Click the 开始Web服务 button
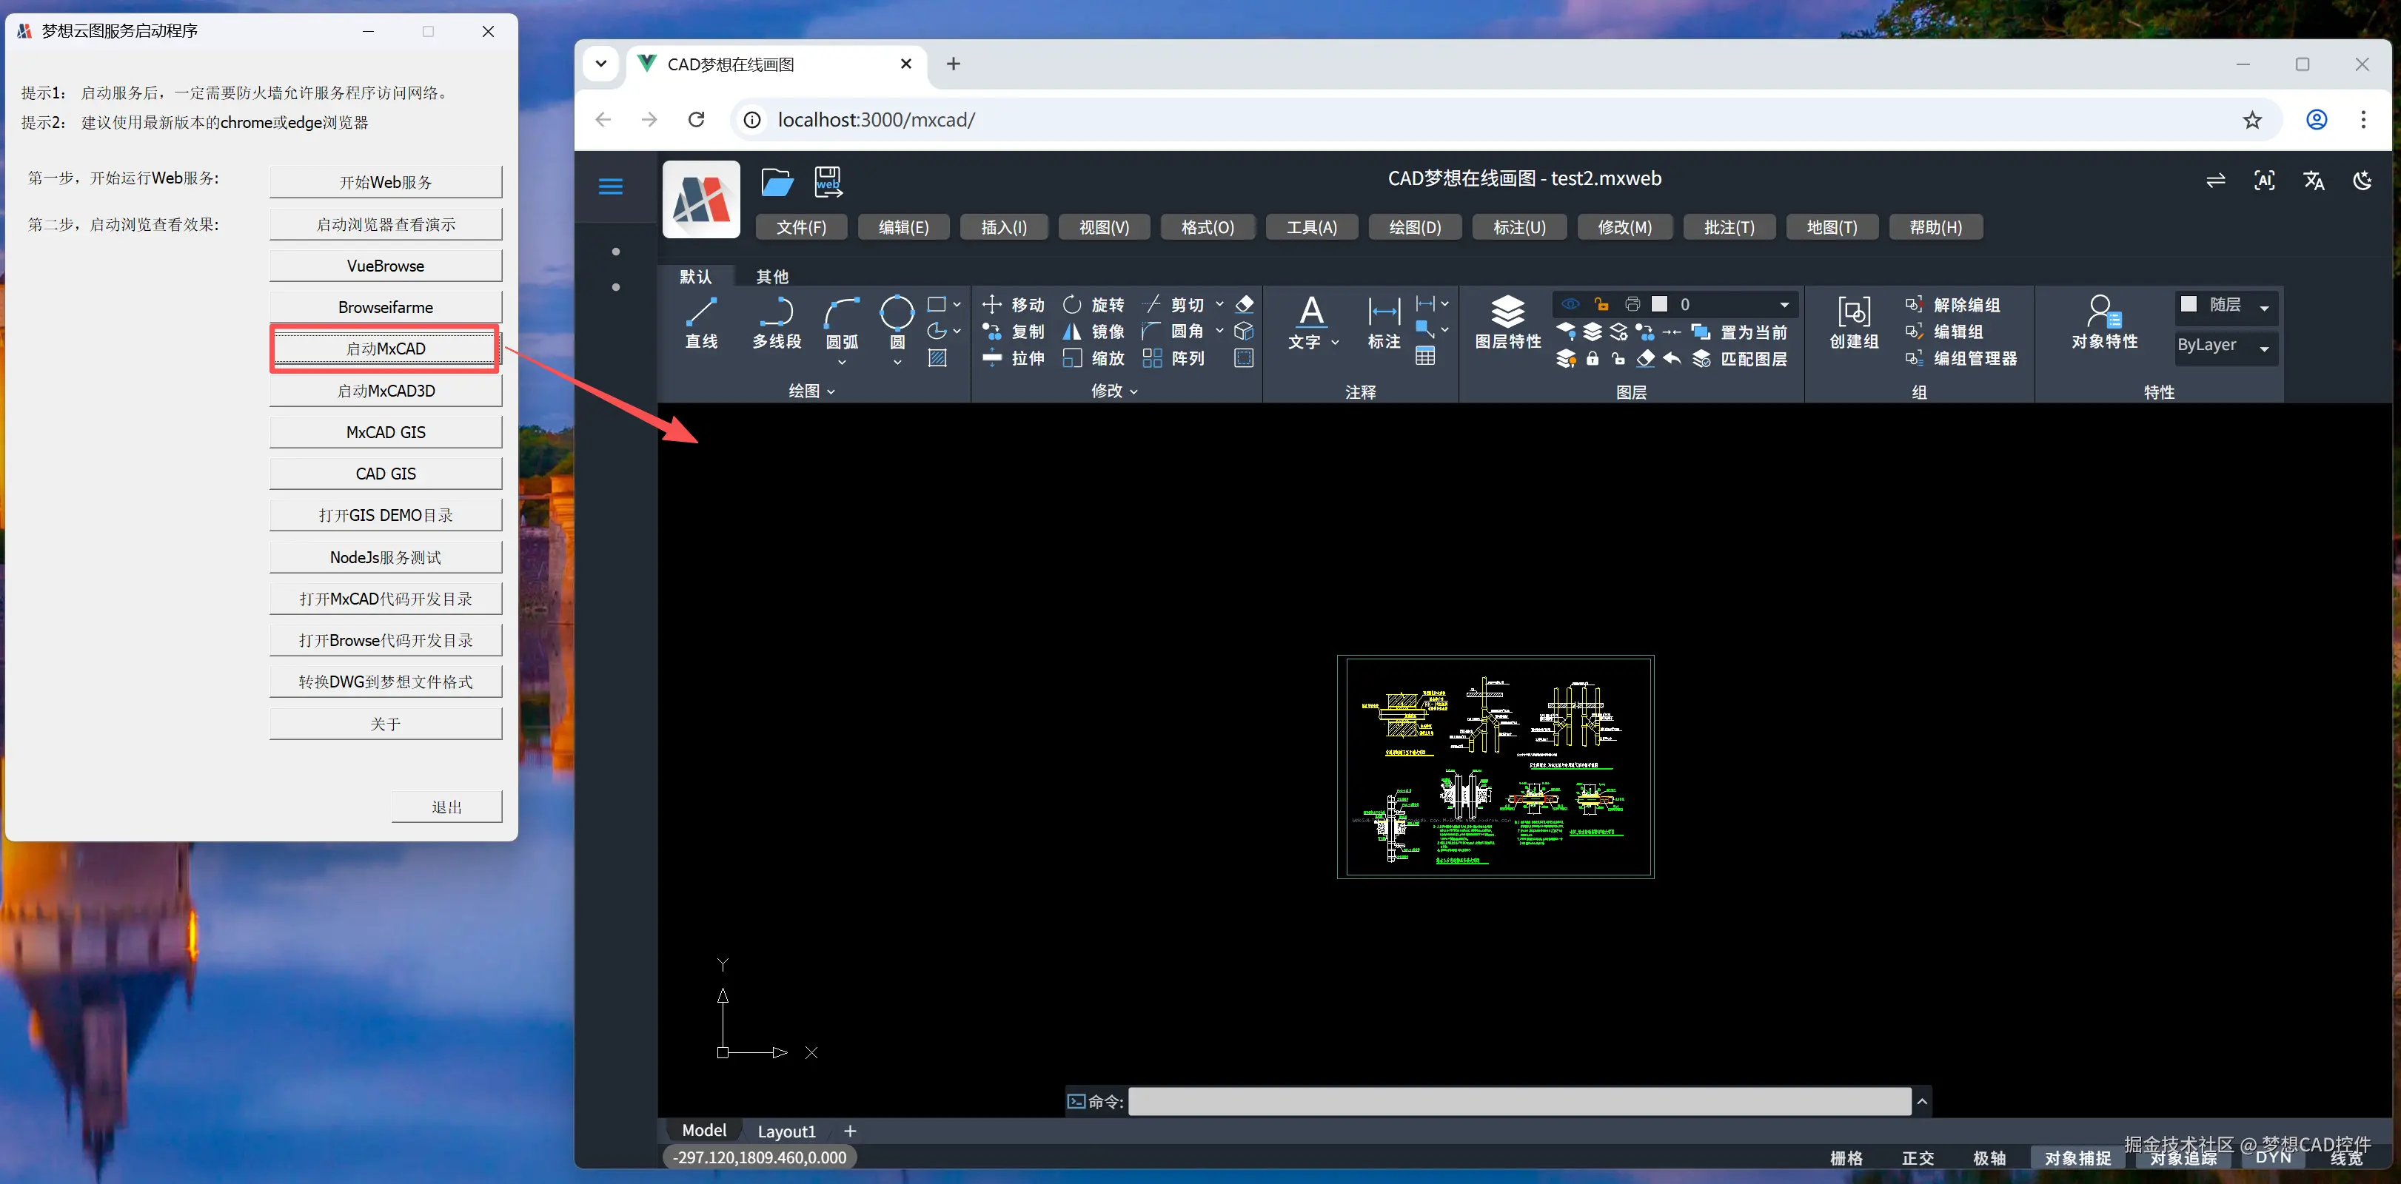Screen dimensions: 2401x1184 (x=385, y=181)
